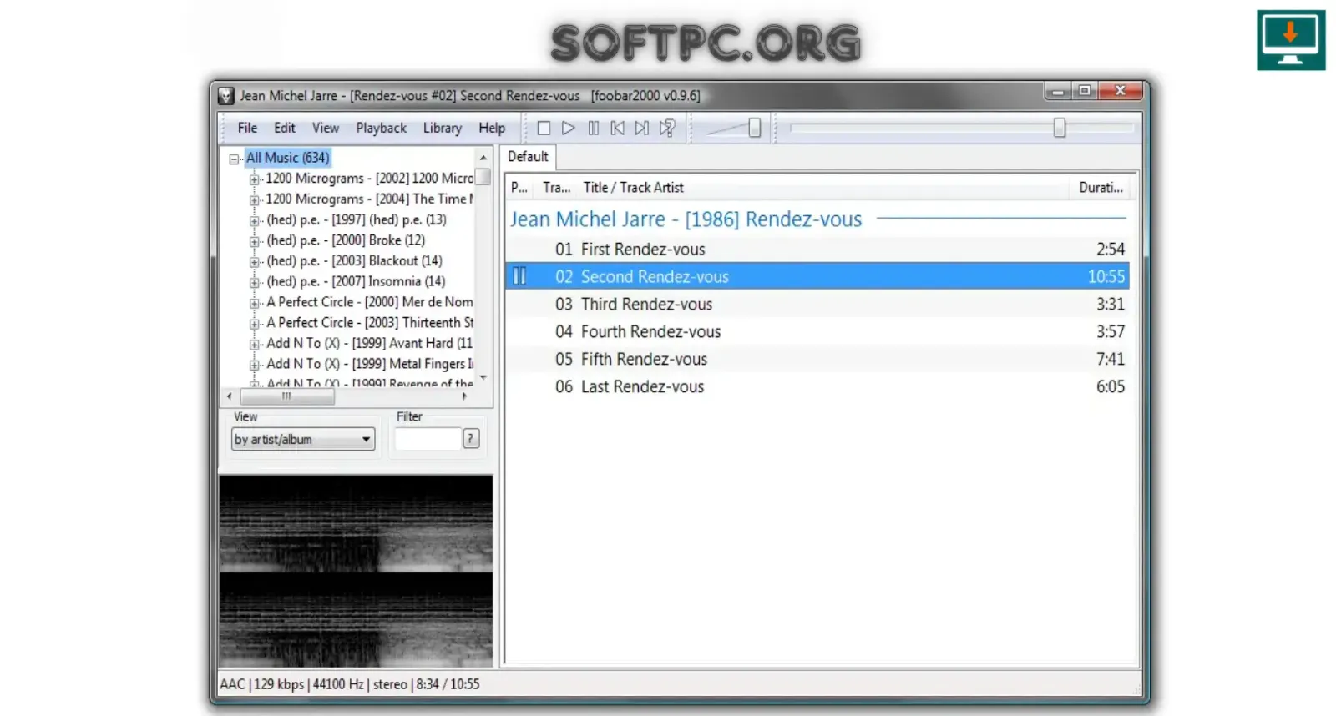Select track 05 Fifth Rendez-vous
1336x716 pixels.
tap(817, 360)
